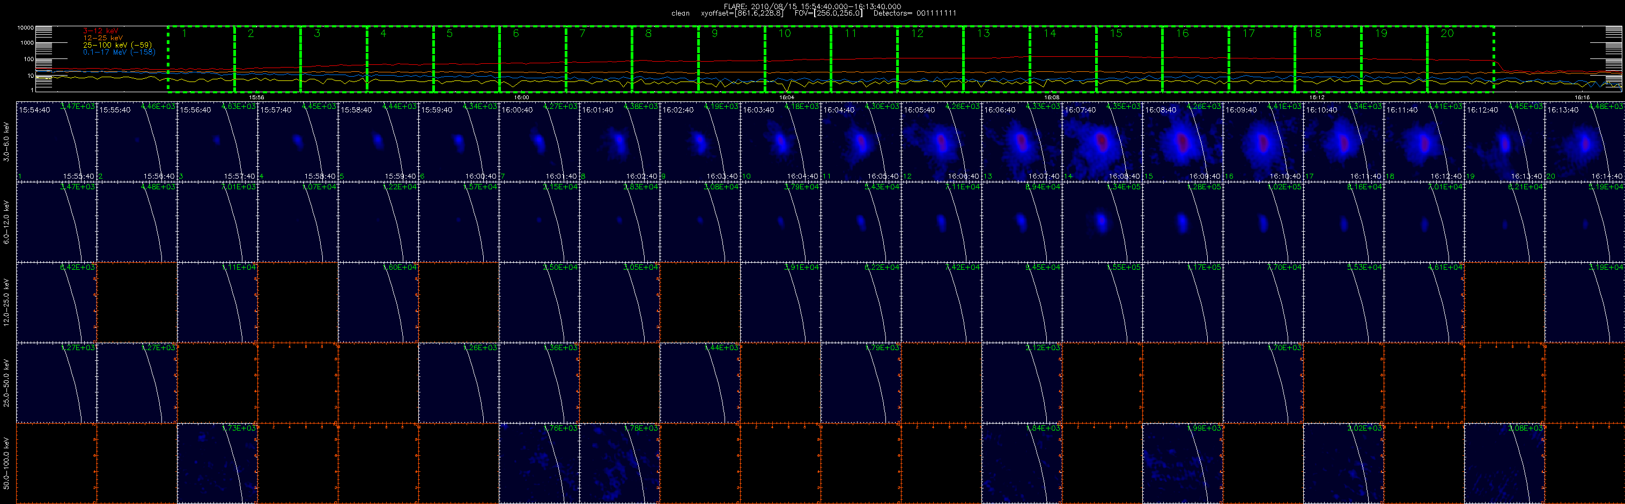Viewport: 1625px width, 504px height.
Task: Click the yellow 25-100 keV (-59) legend entry
Action: click(x=117, y=45)
